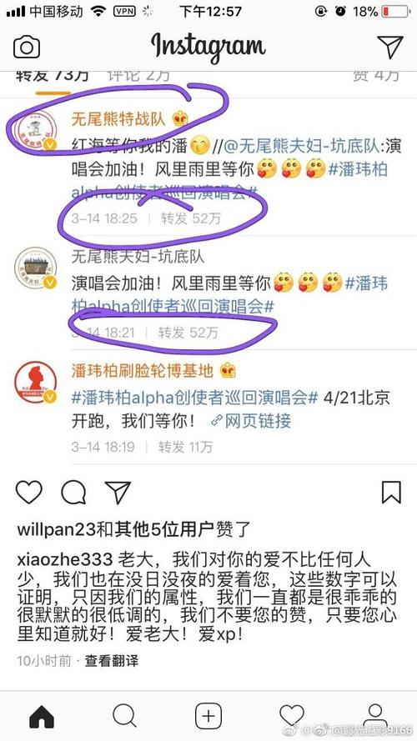Viewport: 417px width, 741px height.
Task: Create new post with plus icon
Action: click(208, 717)
